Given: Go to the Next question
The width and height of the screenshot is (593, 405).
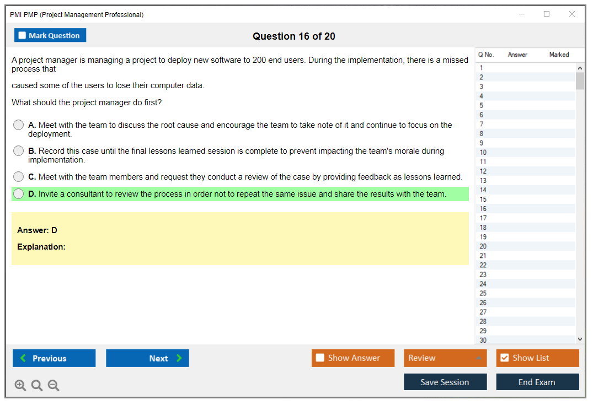Looking at the screenshot, I should [x=147, y=358].
